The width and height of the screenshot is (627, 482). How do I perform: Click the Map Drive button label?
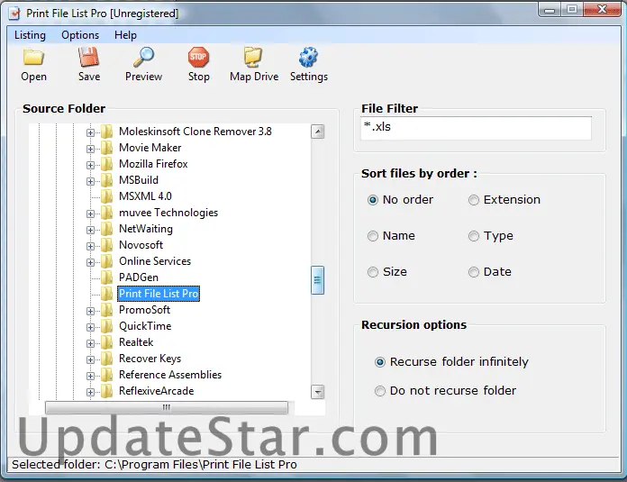coord(254,77)
